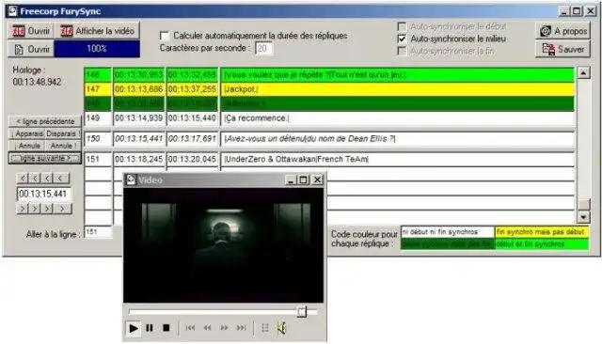Image resolution: width=602 pixels, height=344 pixels.
Task: Click the subtitle list scroll down arrow
Action: tap(583, 217)
